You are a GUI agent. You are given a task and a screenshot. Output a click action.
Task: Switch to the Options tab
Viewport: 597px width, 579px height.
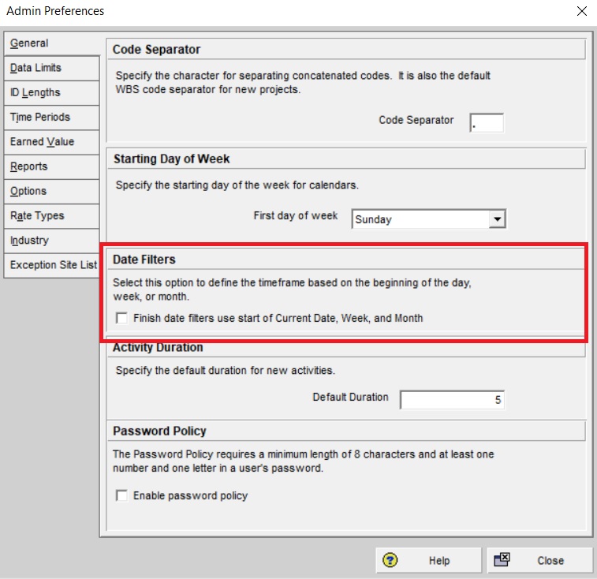[52, 191]
